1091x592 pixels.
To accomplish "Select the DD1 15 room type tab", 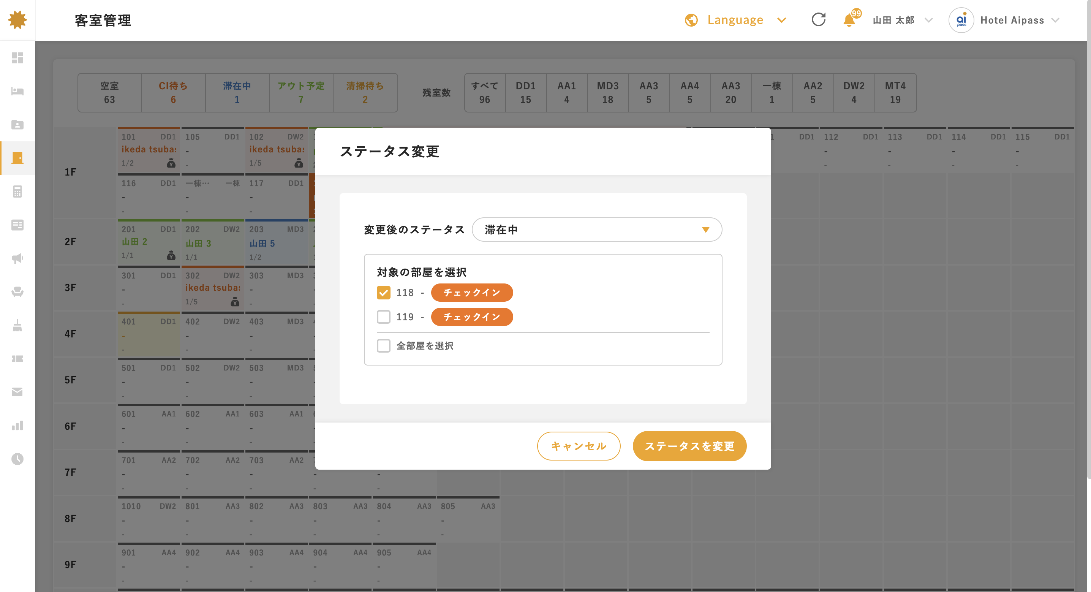I will point(526,92).
